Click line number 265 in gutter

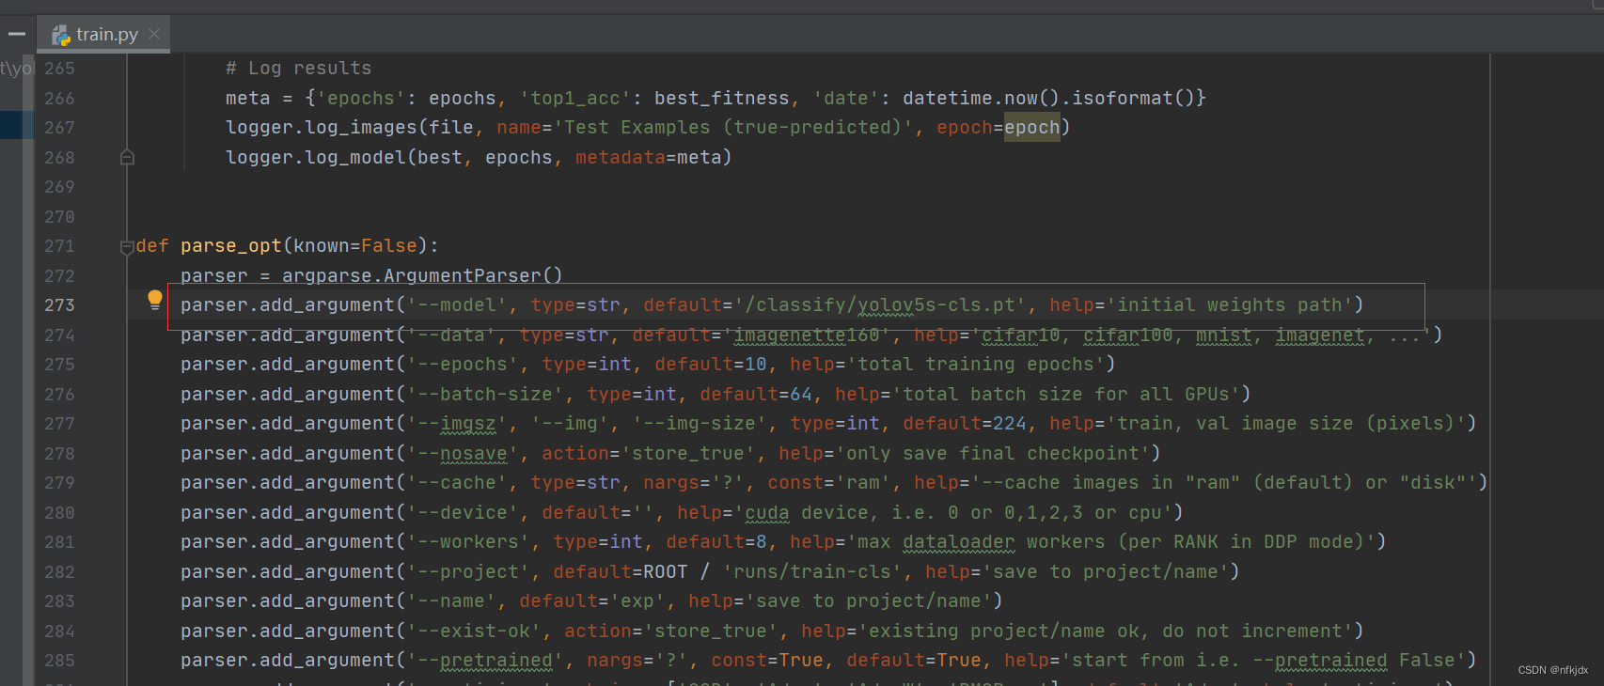59,69
